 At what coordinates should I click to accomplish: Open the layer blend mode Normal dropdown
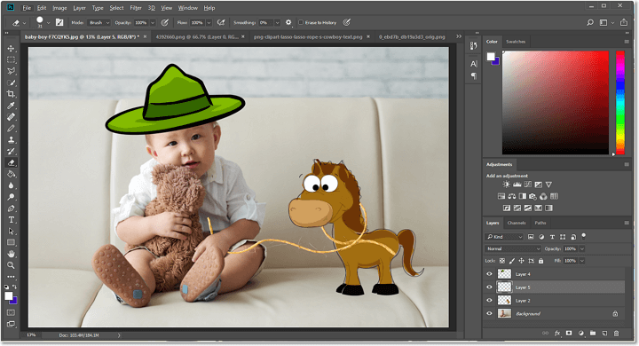point(514,248)
